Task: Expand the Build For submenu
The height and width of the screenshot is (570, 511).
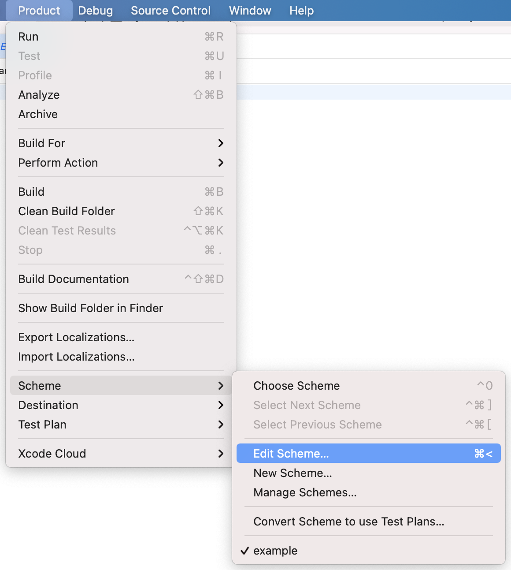Action: (x=41, y=143)
